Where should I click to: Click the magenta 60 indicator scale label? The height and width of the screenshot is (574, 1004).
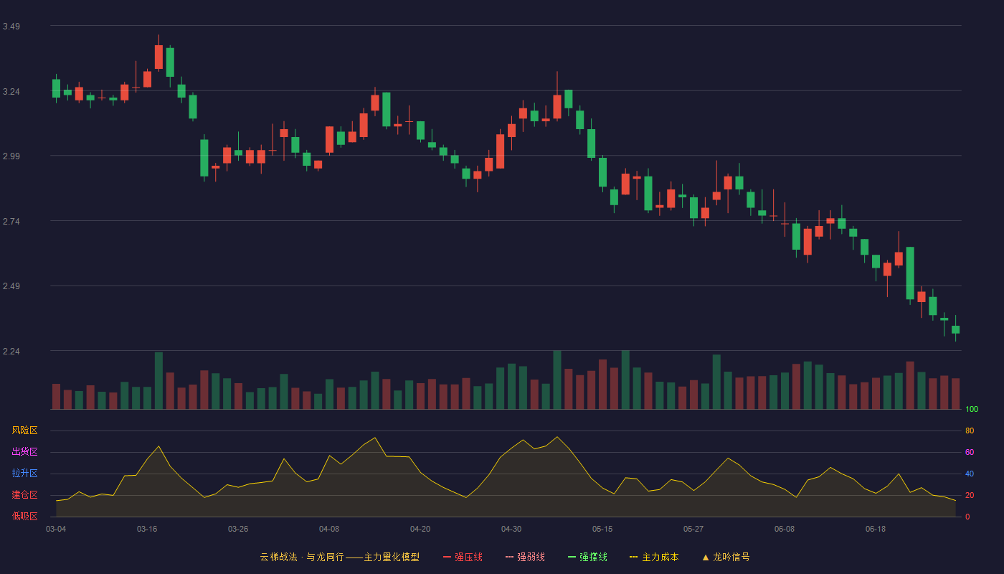970,453
